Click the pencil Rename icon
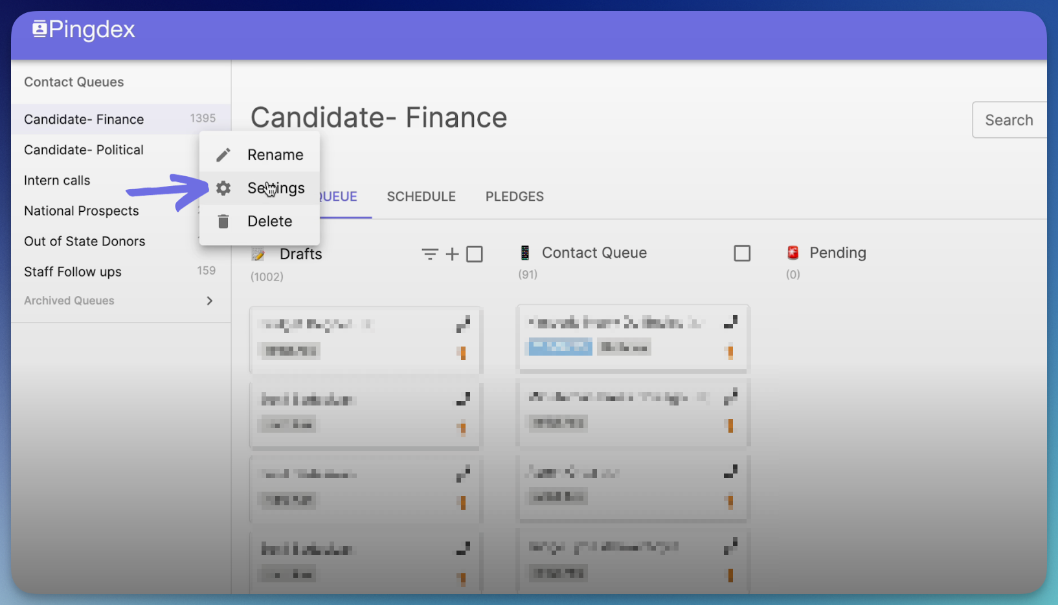 (x=223, y=155)
